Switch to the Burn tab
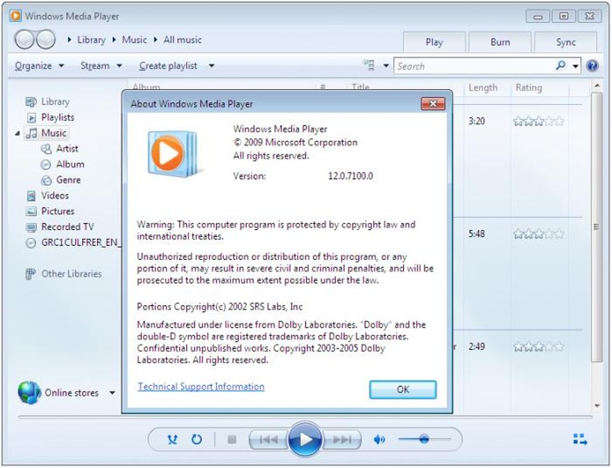 point(499,42)
